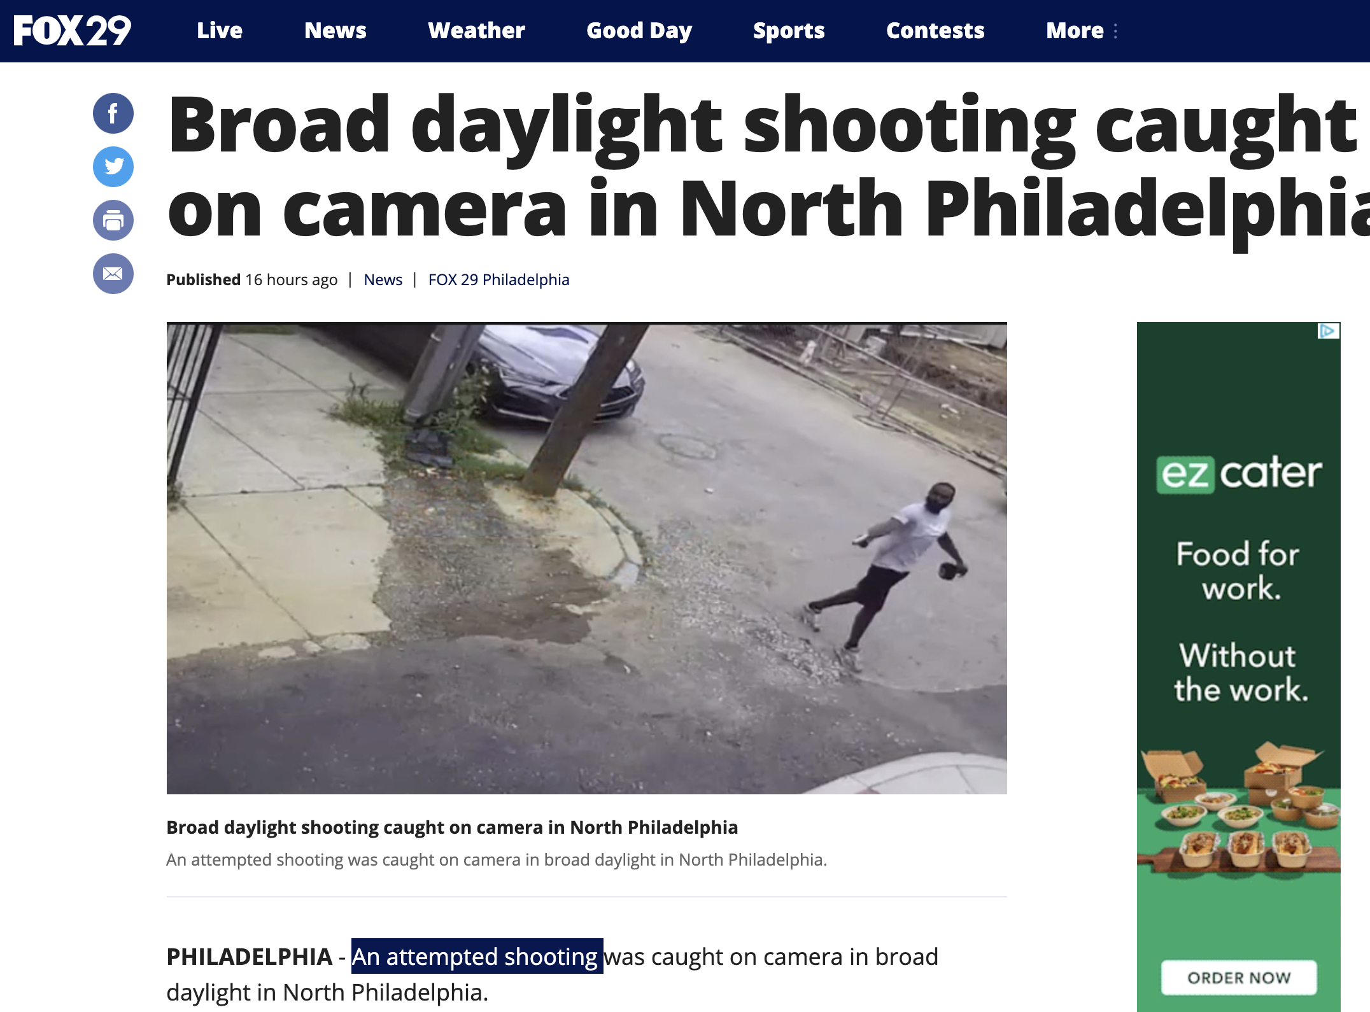Open the shooting surveillance video thumbnail
Image resolution: width=1370 pixels, height=1012 pixels.
point(587,558)
